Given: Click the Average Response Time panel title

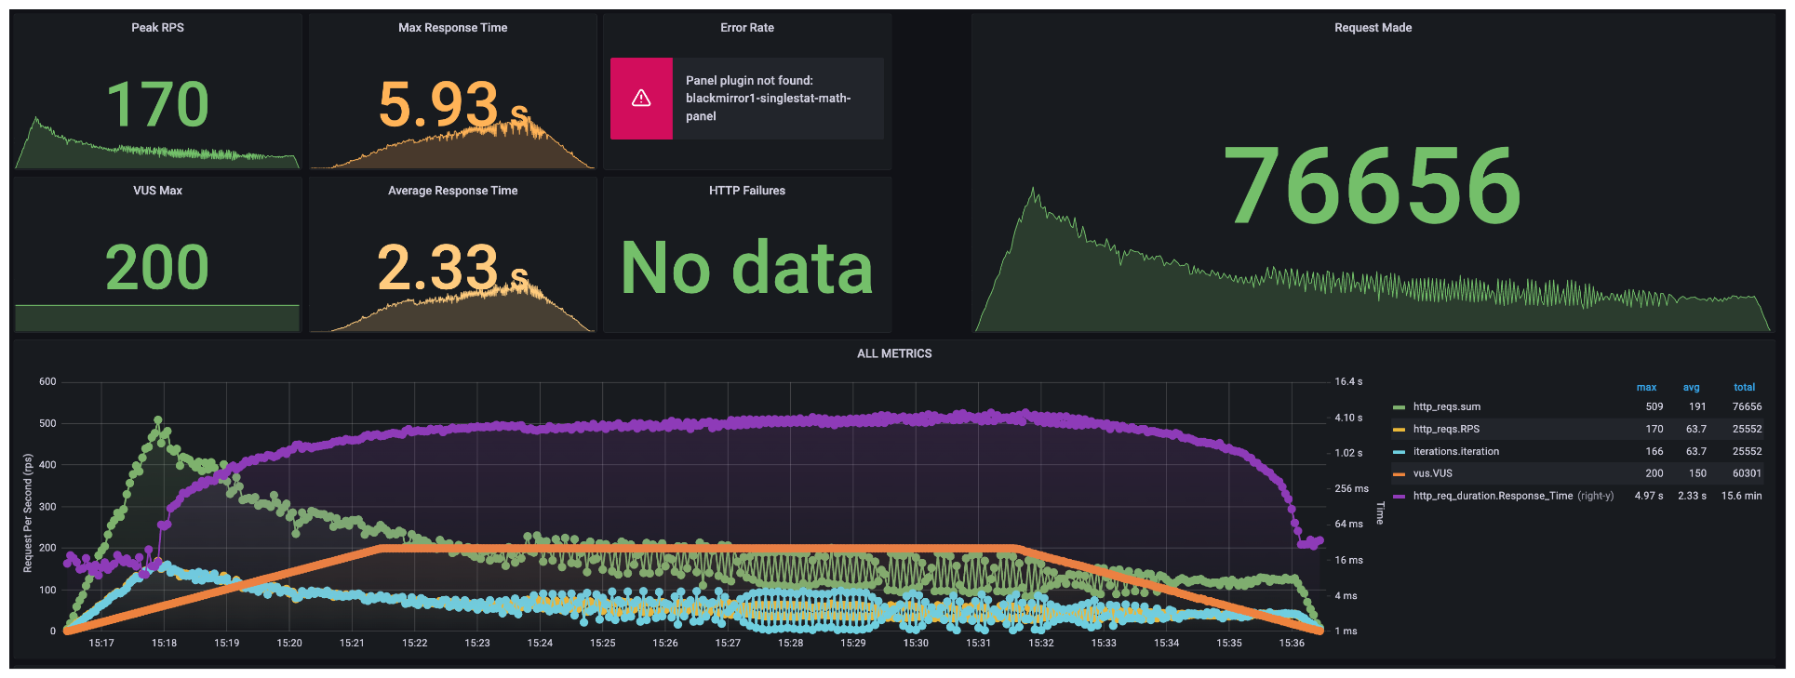Looking at the screenshot, I should (452, 191).
